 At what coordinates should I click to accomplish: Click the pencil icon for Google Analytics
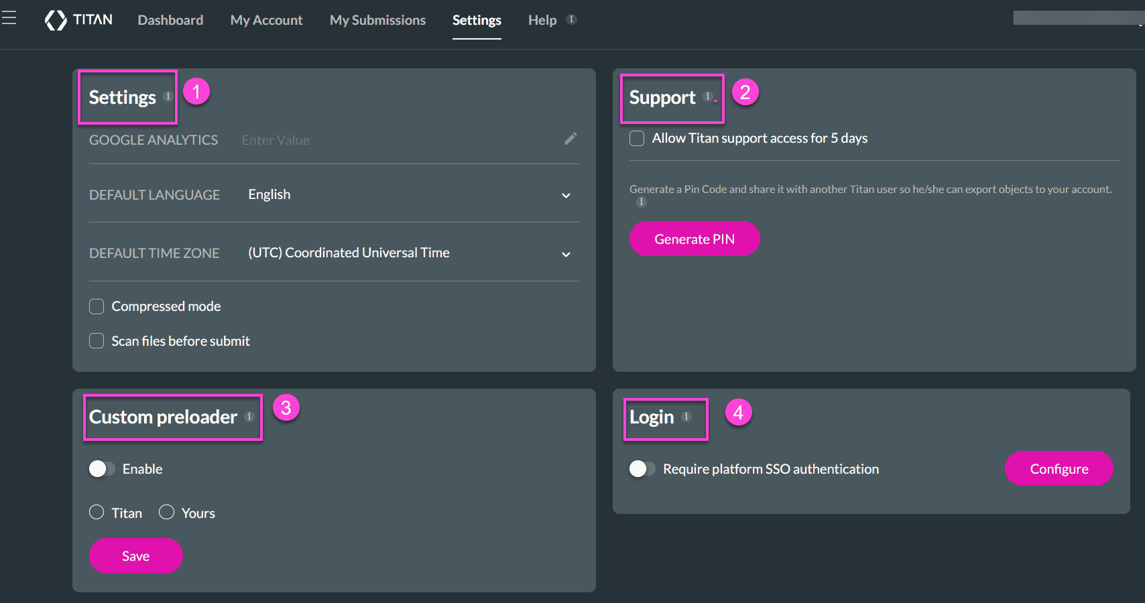click(x=570, y=139)
